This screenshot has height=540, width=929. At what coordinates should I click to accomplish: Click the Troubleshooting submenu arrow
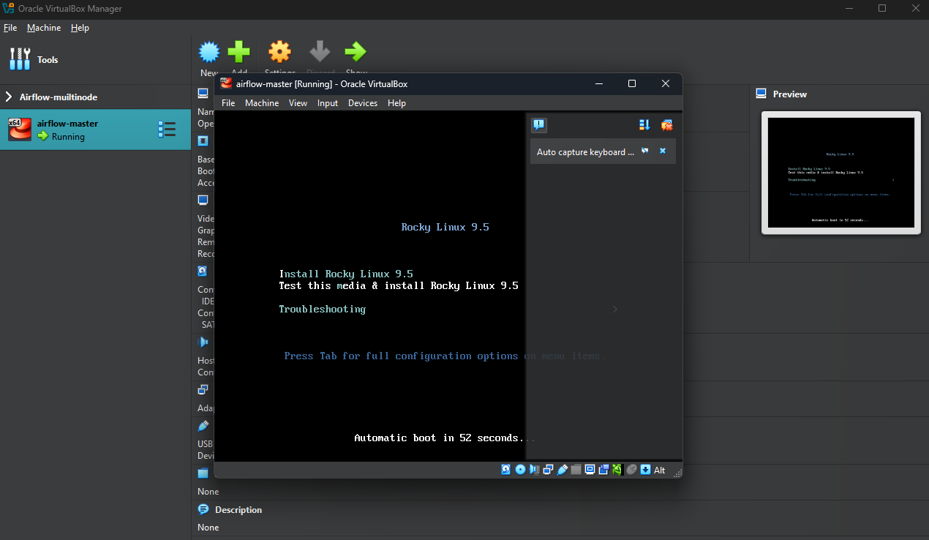614,310
